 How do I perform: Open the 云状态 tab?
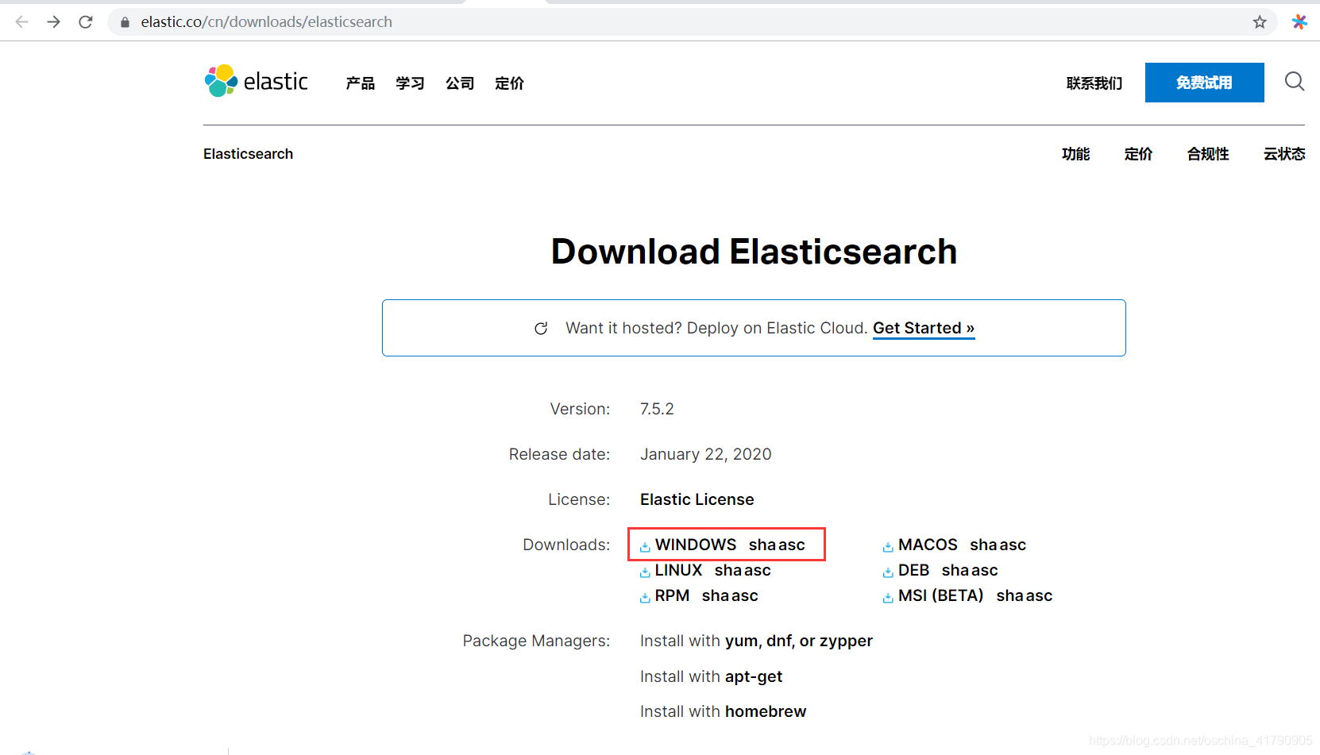[x=1284, y=154]
